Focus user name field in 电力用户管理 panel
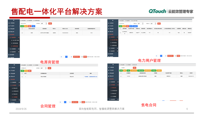Screen dimensions: 203x114 [128, 23]
